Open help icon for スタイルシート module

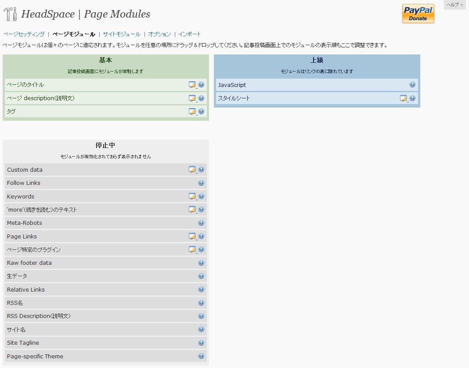click(412, 98)
